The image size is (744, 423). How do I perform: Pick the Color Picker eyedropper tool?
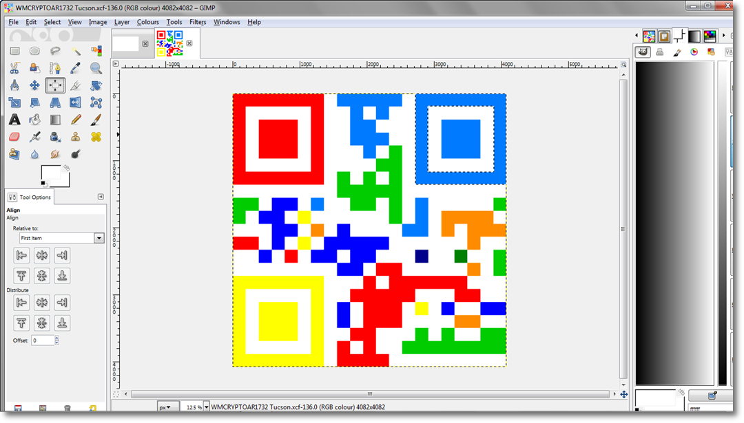click(x=76, y=68)
